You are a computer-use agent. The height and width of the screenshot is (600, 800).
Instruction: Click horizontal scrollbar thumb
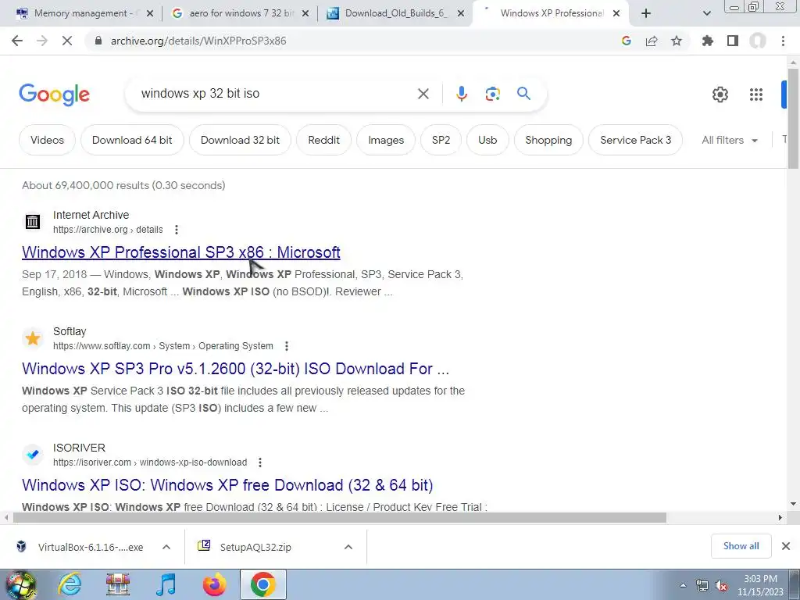pyautogui.click(x=339, y=517)
